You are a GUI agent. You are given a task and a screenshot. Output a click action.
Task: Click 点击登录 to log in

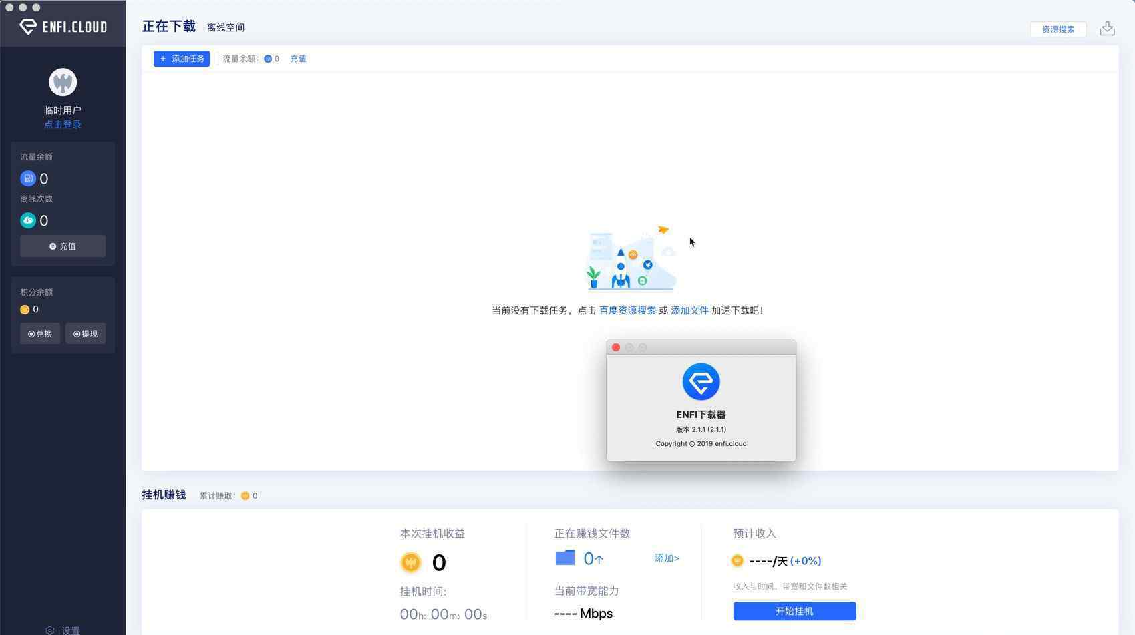[63, 125]
